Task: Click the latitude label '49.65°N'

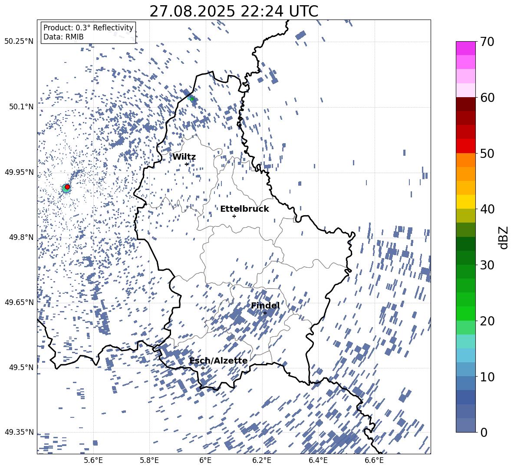Action: click(x=19, y=302)
